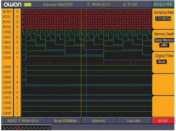Change the 100MHz sampling rate value
176x131 pixels.
tap(163, 18)
